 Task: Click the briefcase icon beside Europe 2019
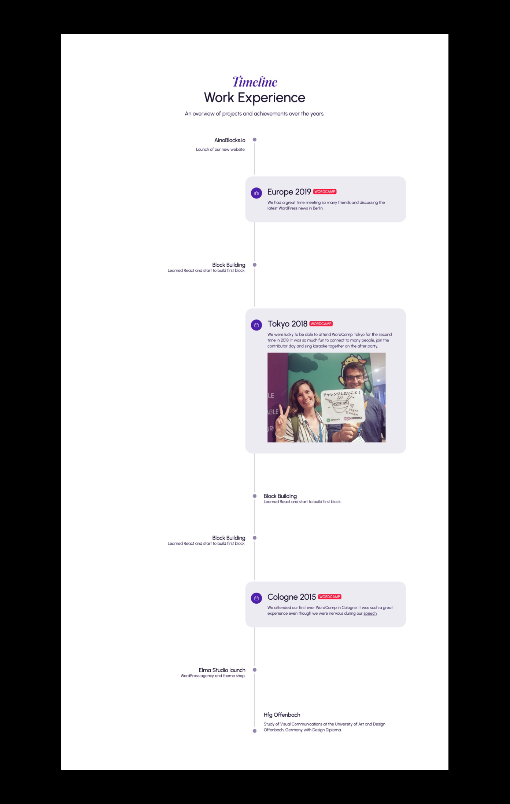tap(256, 193)
